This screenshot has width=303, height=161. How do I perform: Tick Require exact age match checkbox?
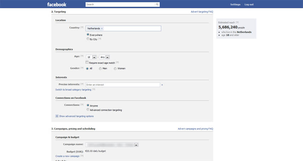coord(87,62)
